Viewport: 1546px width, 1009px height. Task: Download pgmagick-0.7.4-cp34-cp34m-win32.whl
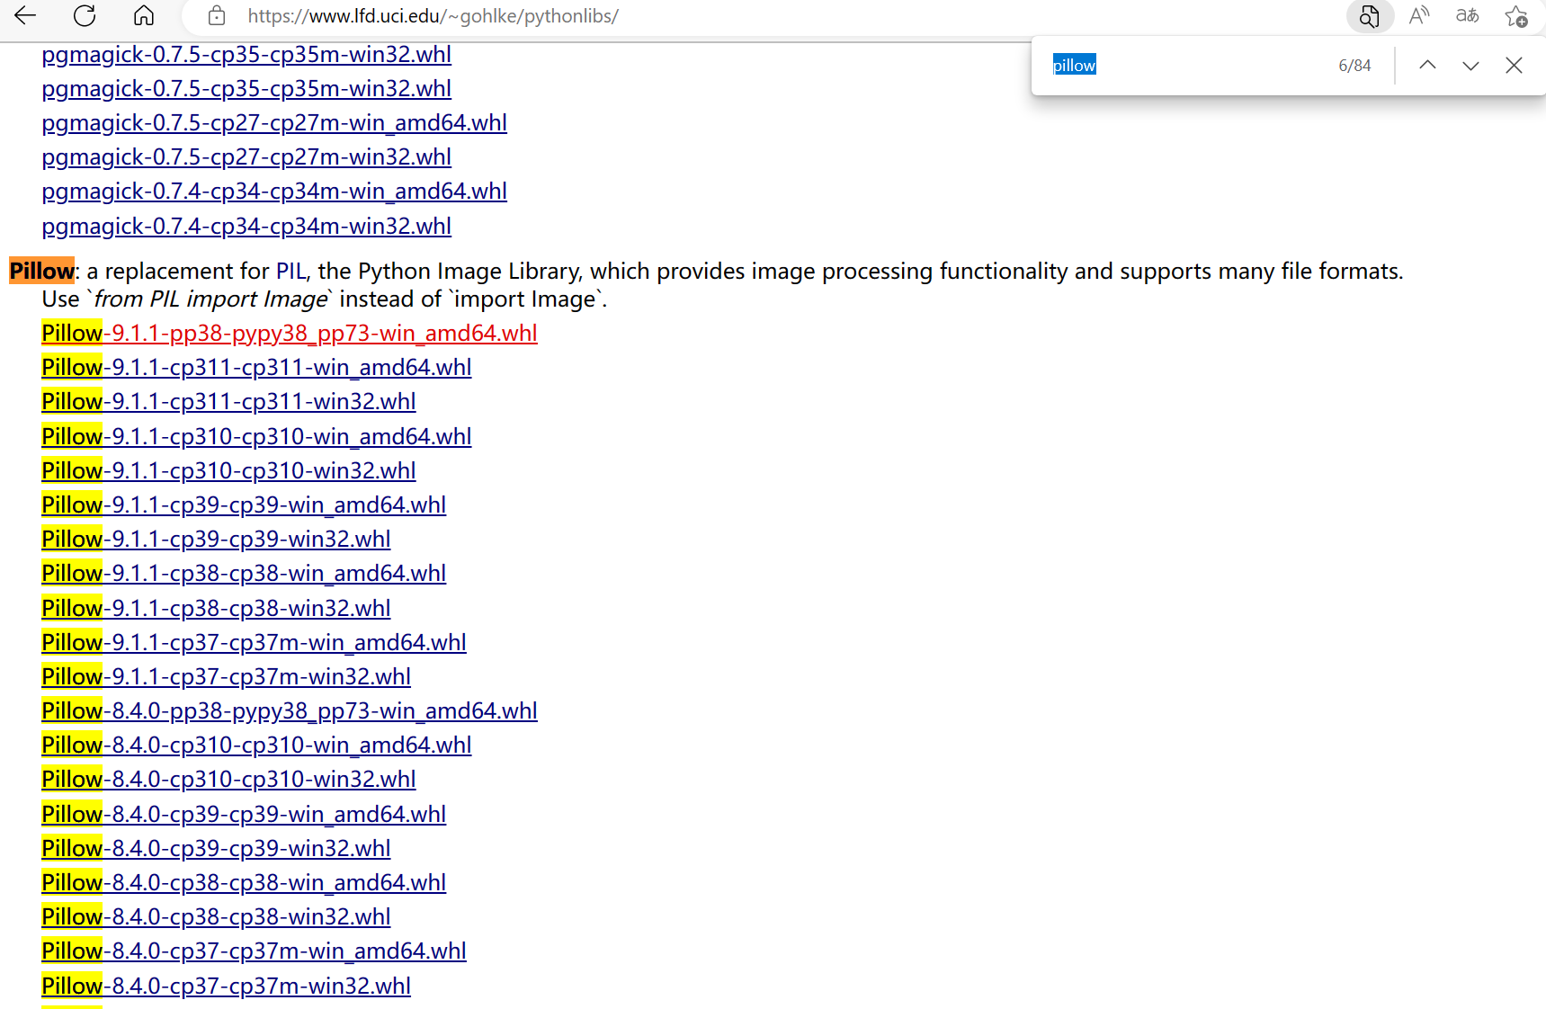[246, 226]
